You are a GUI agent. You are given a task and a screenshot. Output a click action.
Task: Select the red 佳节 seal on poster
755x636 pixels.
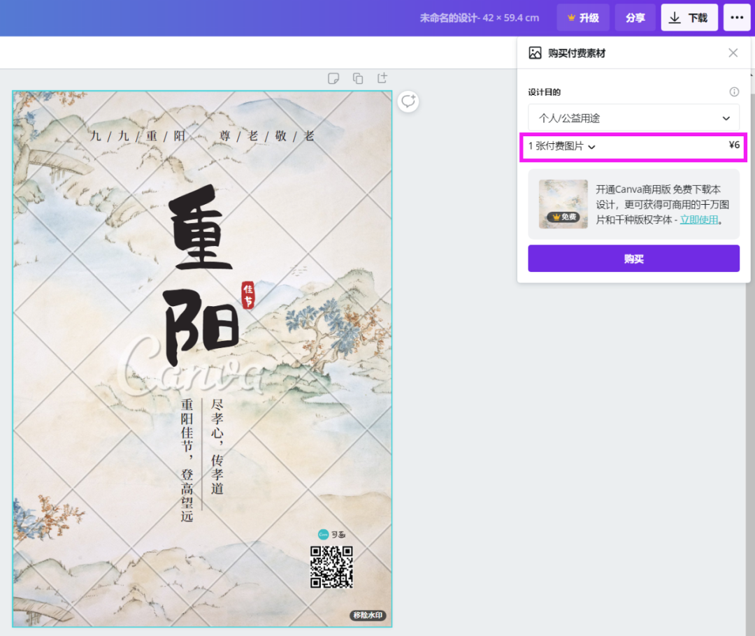[x=248, y=294]
